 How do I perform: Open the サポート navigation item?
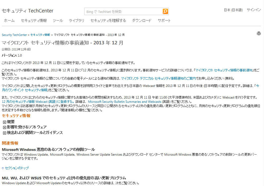[x=164, y=20]
